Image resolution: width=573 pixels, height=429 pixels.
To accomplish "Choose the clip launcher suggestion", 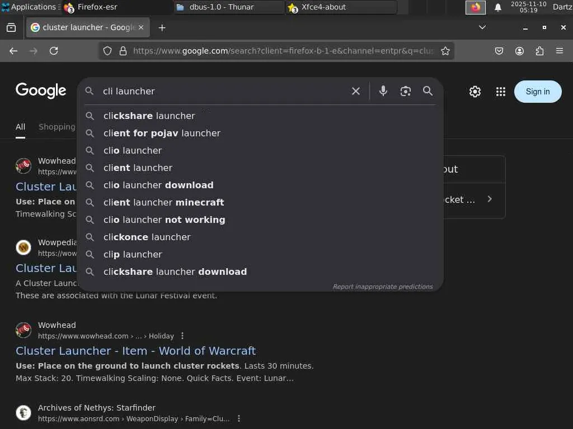I will pyautogui.click(x=260, y=255).
